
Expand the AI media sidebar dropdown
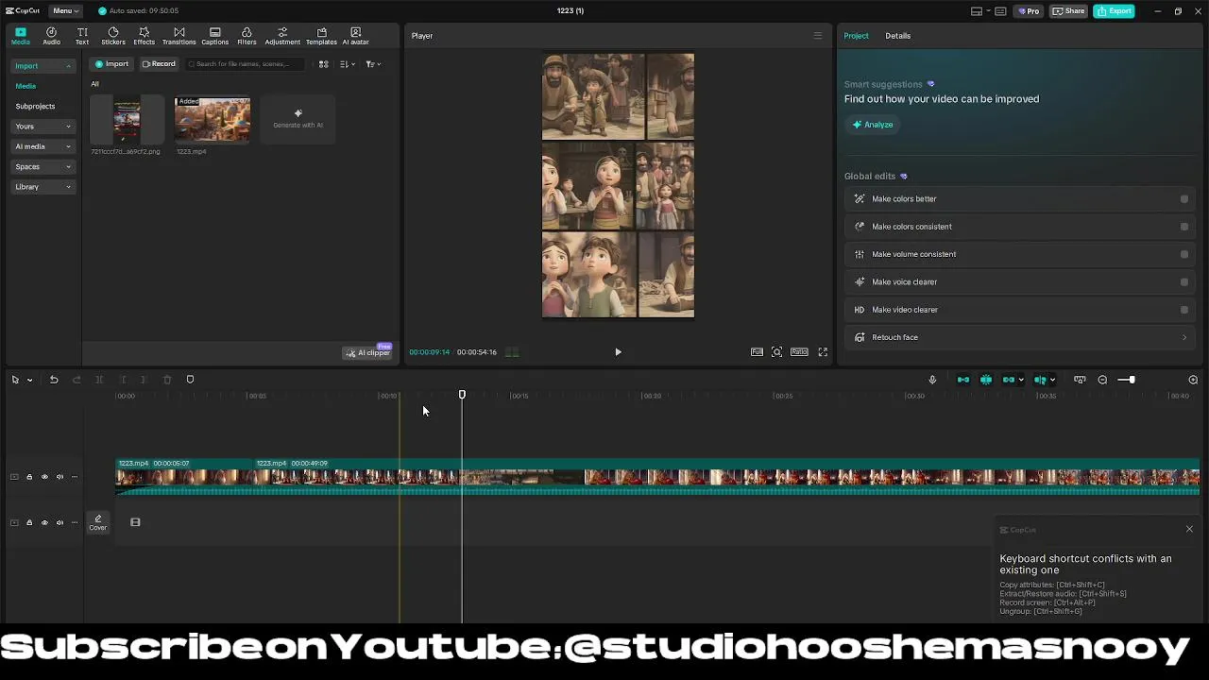(43, 146)
